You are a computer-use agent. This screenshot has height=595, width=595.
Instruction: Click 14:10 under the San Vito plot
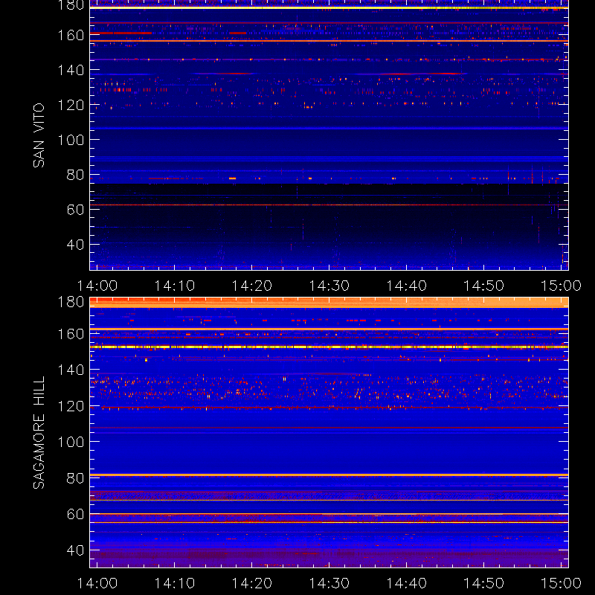coord(175,286)
